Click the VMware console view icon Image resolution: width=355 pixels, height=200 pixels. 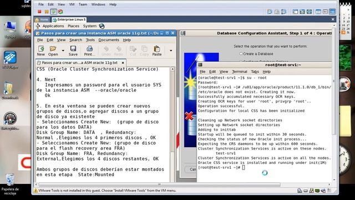(332, 12)
